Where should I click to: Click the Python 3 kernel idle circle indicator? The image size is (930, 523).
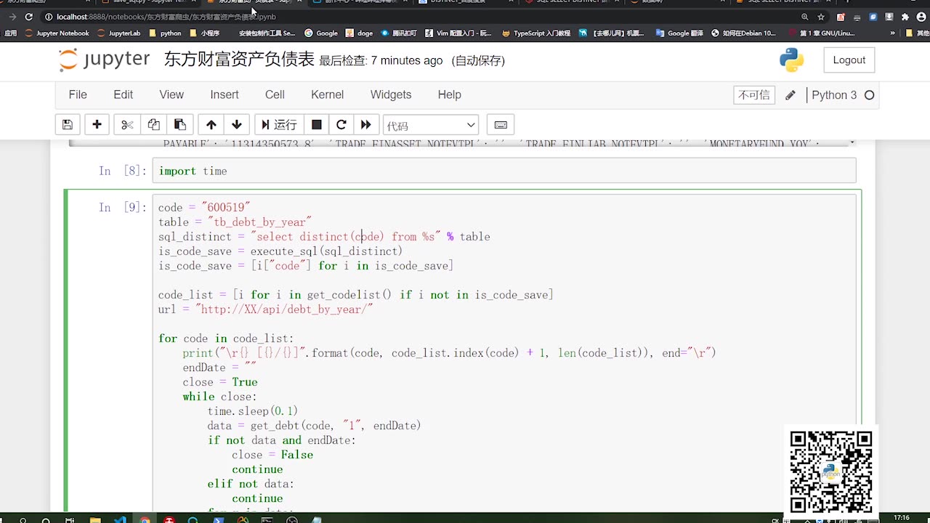point(869,95)
